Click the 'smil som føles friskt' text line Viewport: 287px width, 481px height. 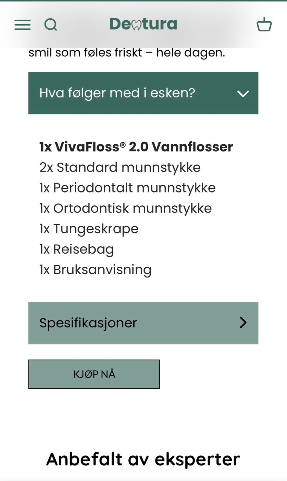(127, 53)
